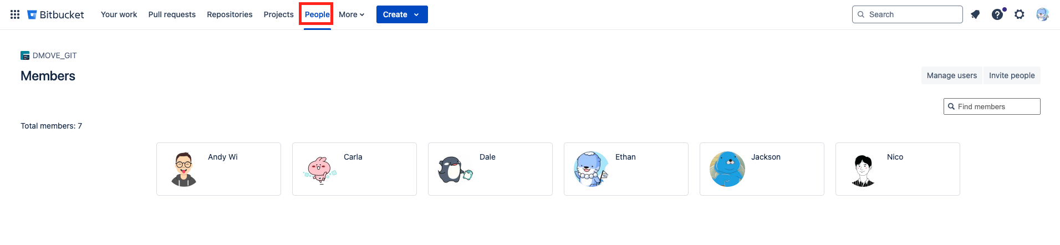Go to the Your work tab

119,14
